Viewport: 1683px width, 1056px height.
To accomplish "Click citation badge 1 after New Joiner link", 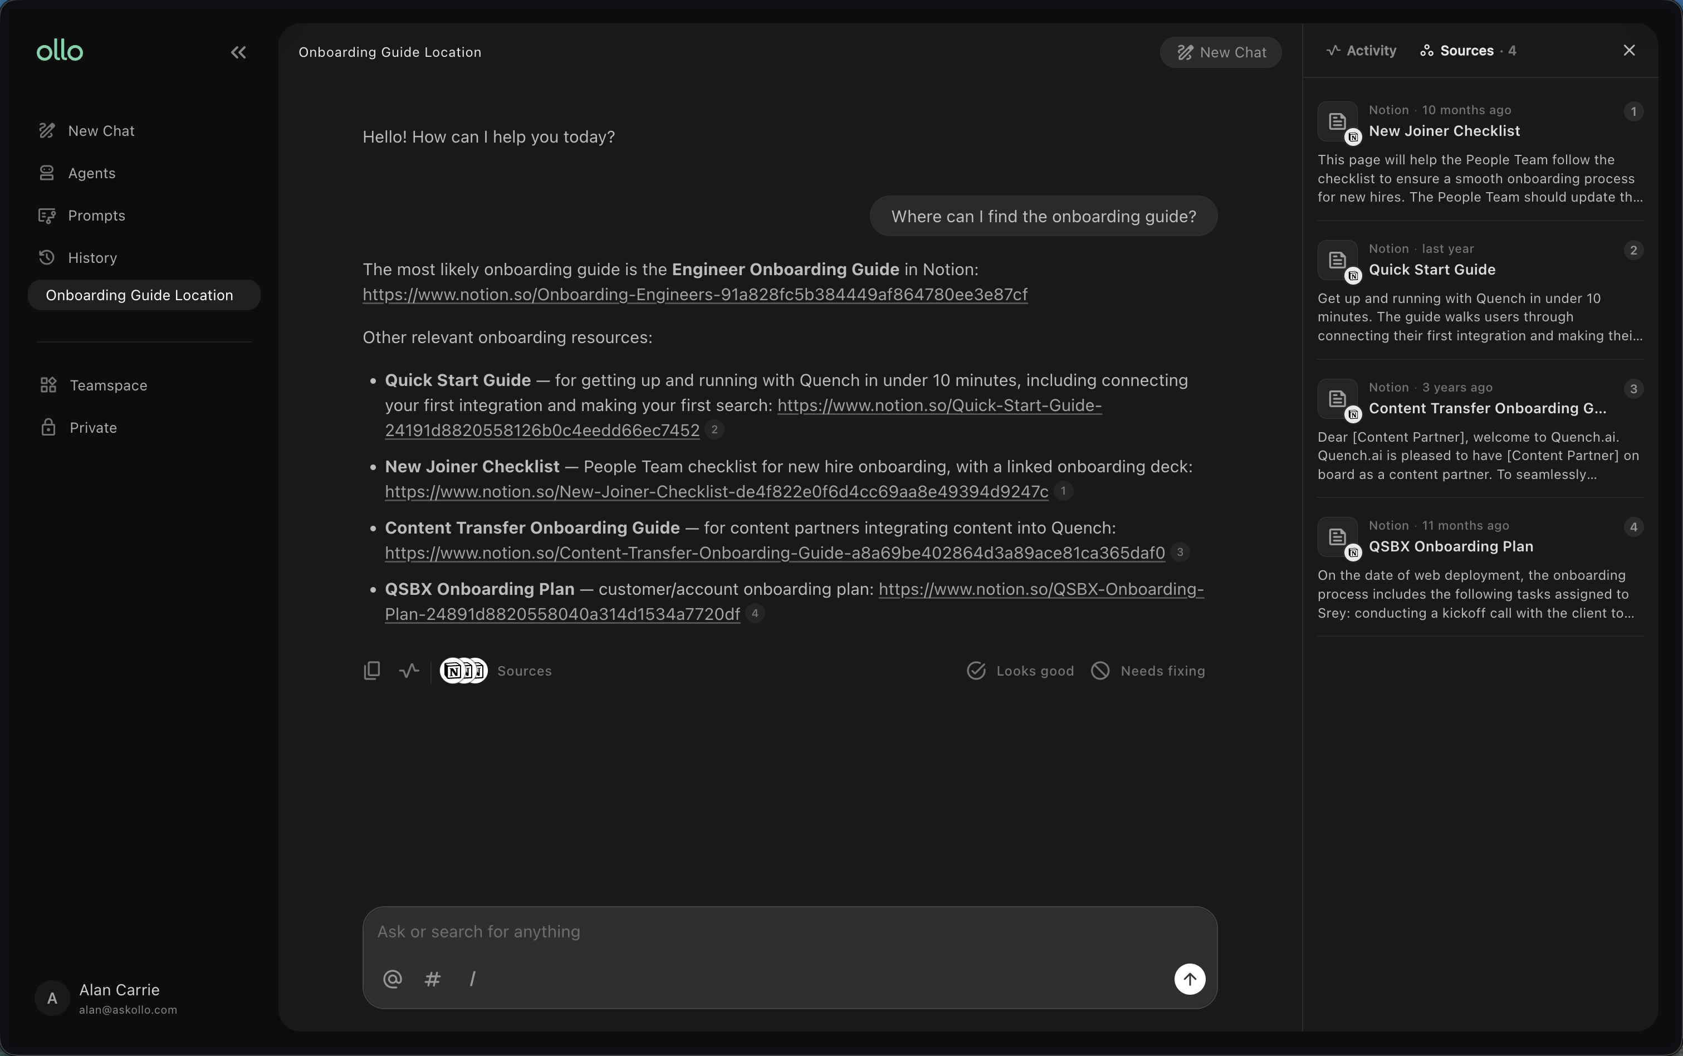I will coord(1063,491).
